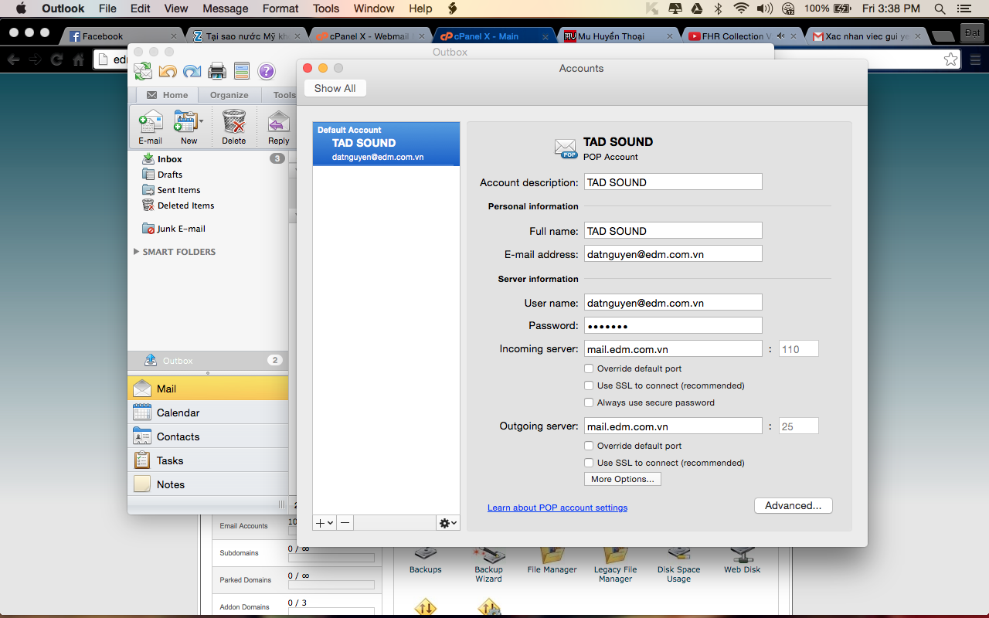Open Learn about POP account settings link
This screenshot has width=989, height=618.
[557, 508]
